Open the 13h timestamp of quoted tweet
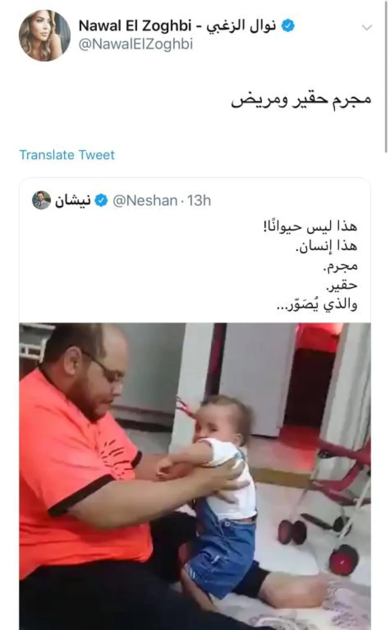 (x=199, y=201)
